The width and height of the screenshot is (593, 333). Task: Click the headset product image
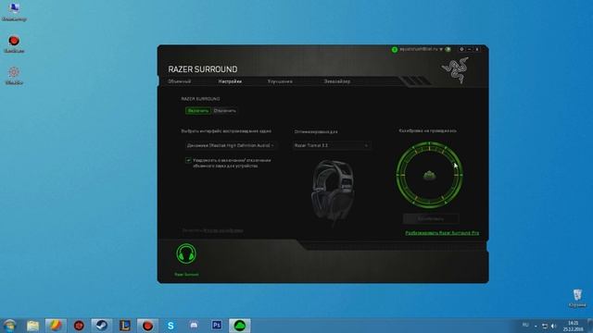(333, 192)
